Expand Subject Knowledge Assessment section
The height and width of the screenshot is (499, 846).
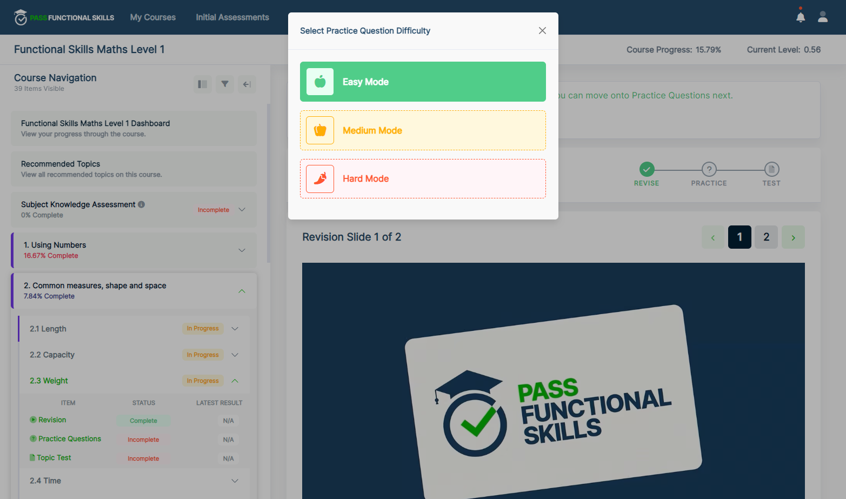242,210
